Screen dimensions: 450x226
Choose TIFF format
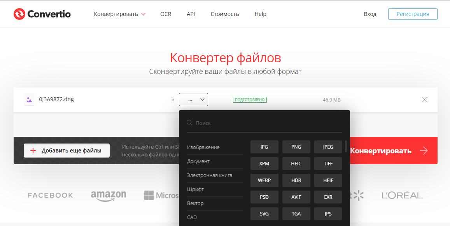tap(328, 164)
